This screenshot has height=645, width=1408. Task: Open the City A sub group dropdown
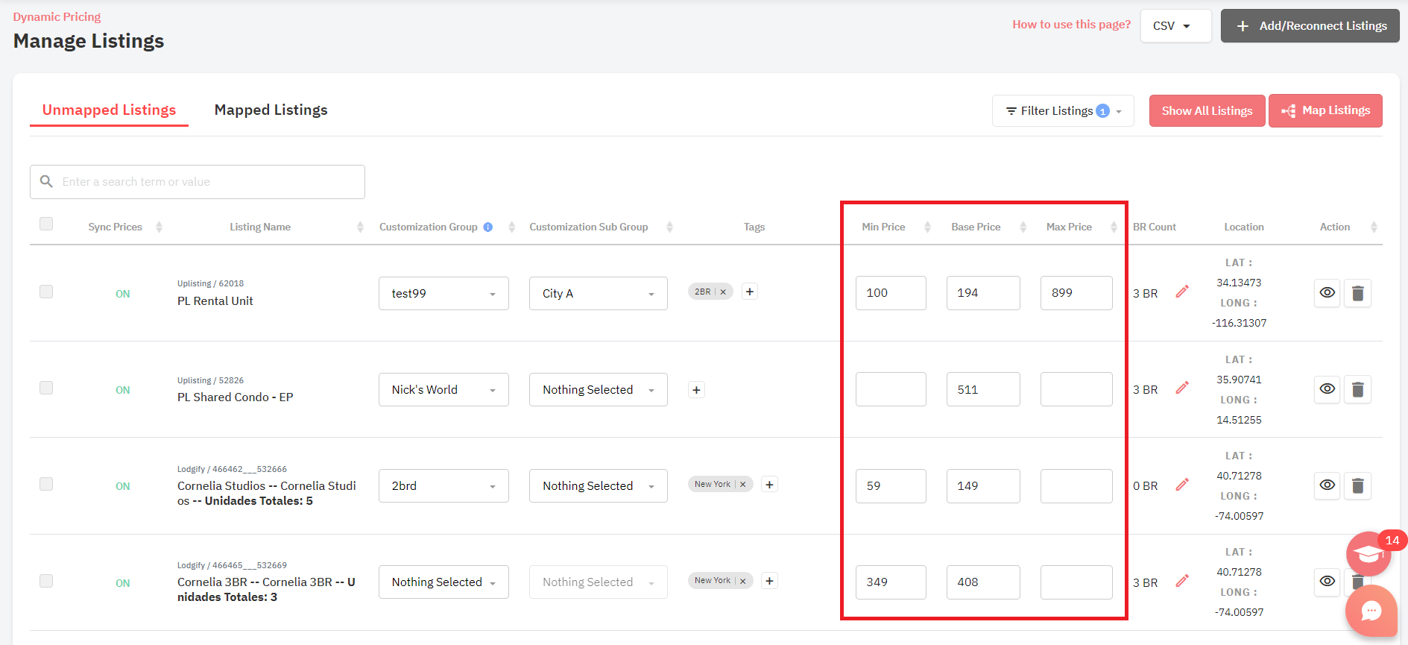[x=599, y=293]
